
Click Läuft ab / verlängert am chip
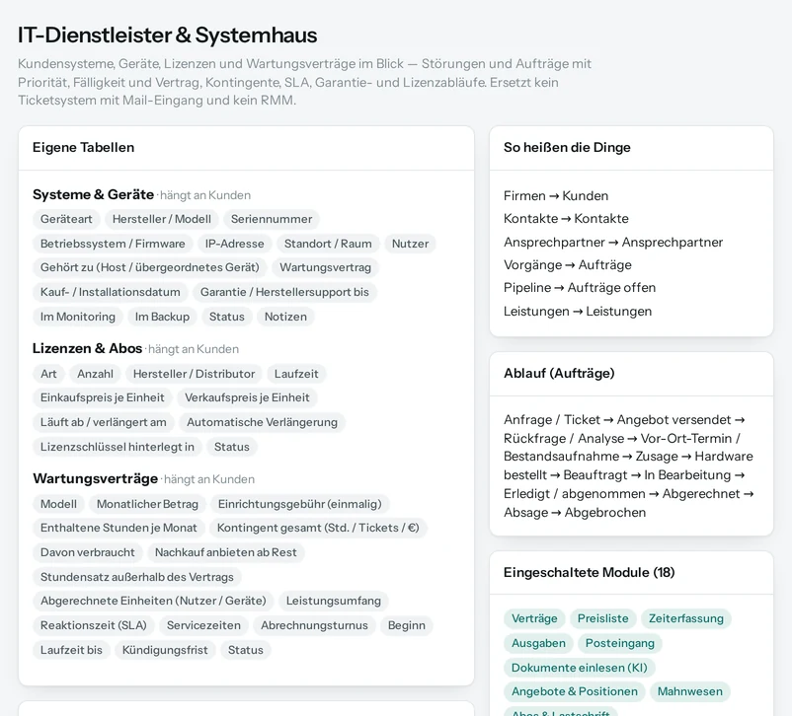tap(103, 422)
